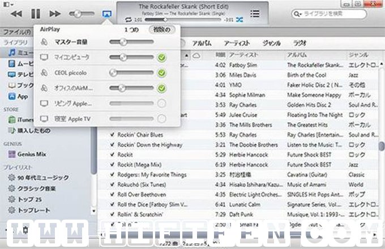
Task: Switch to the アルバム tab
Action: click(x=202, y=44)
